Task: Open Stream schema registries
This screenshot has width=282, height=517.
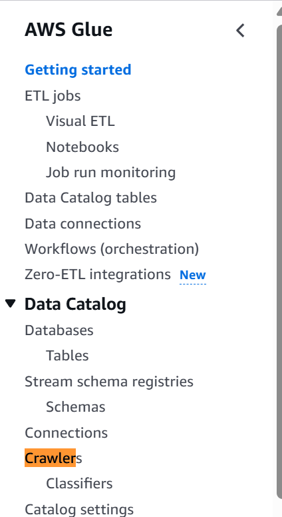Action: click(109, 382)
